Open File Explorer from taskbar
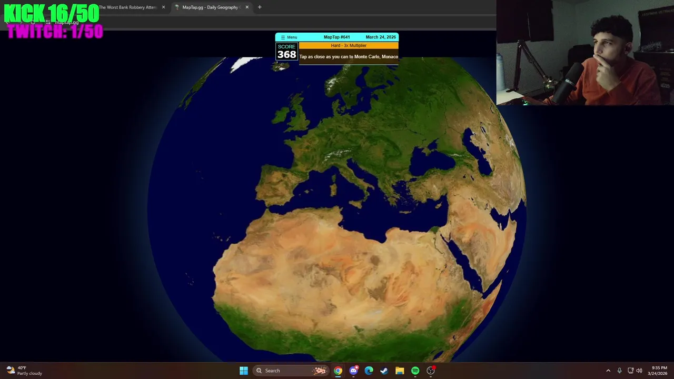This screenshot has height=379, width=674. coord(400,371)
